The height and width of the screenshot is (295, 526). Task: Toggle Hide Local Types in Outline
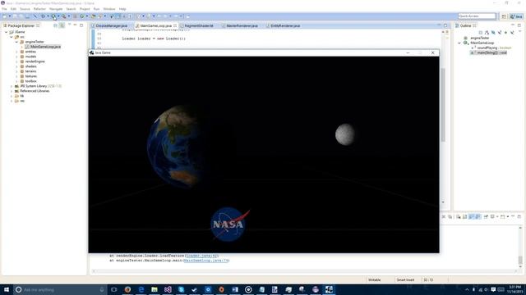click(x=512, y=33)
